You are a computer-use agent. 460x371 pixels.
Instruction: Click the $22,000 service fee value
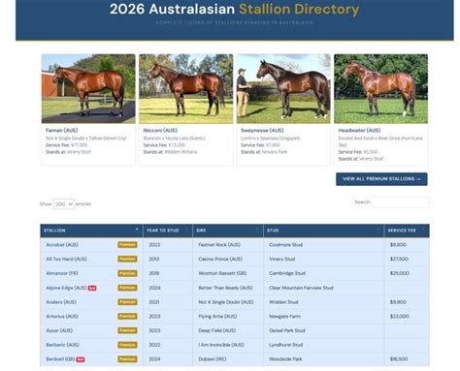pos(400,316)
